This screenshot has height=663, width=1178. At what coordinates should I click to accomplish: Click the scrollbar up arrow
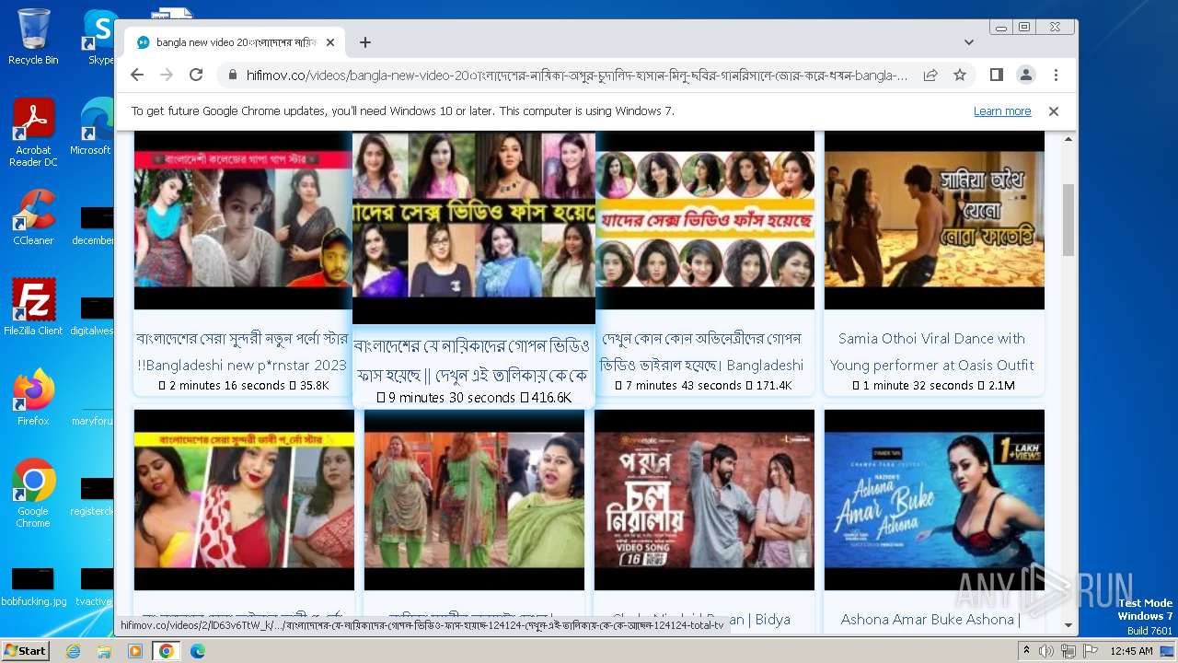(1068, 139)
